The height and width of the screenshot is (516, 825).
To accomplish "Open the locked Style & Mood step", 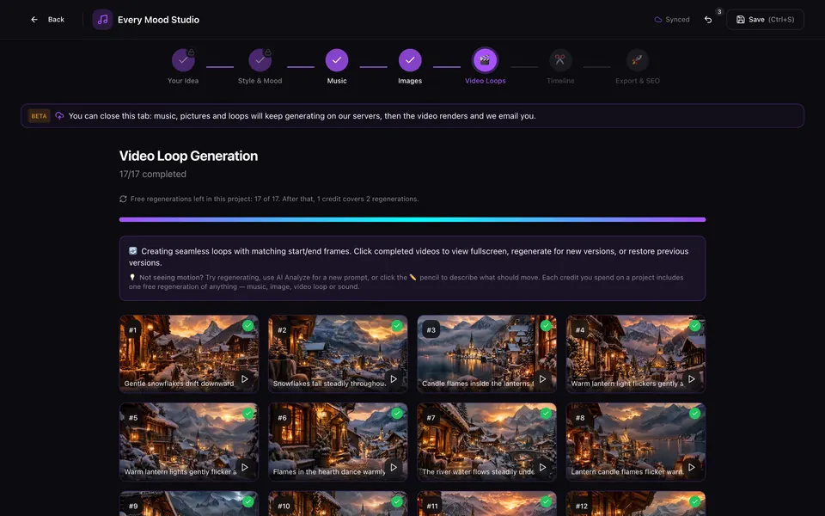I will tap(260, 60).
